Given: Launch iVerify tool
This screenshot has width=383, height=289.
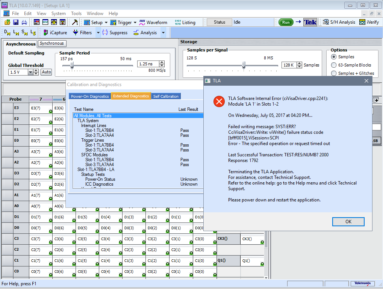Looking at the screenshot, I should pos(369,22).
